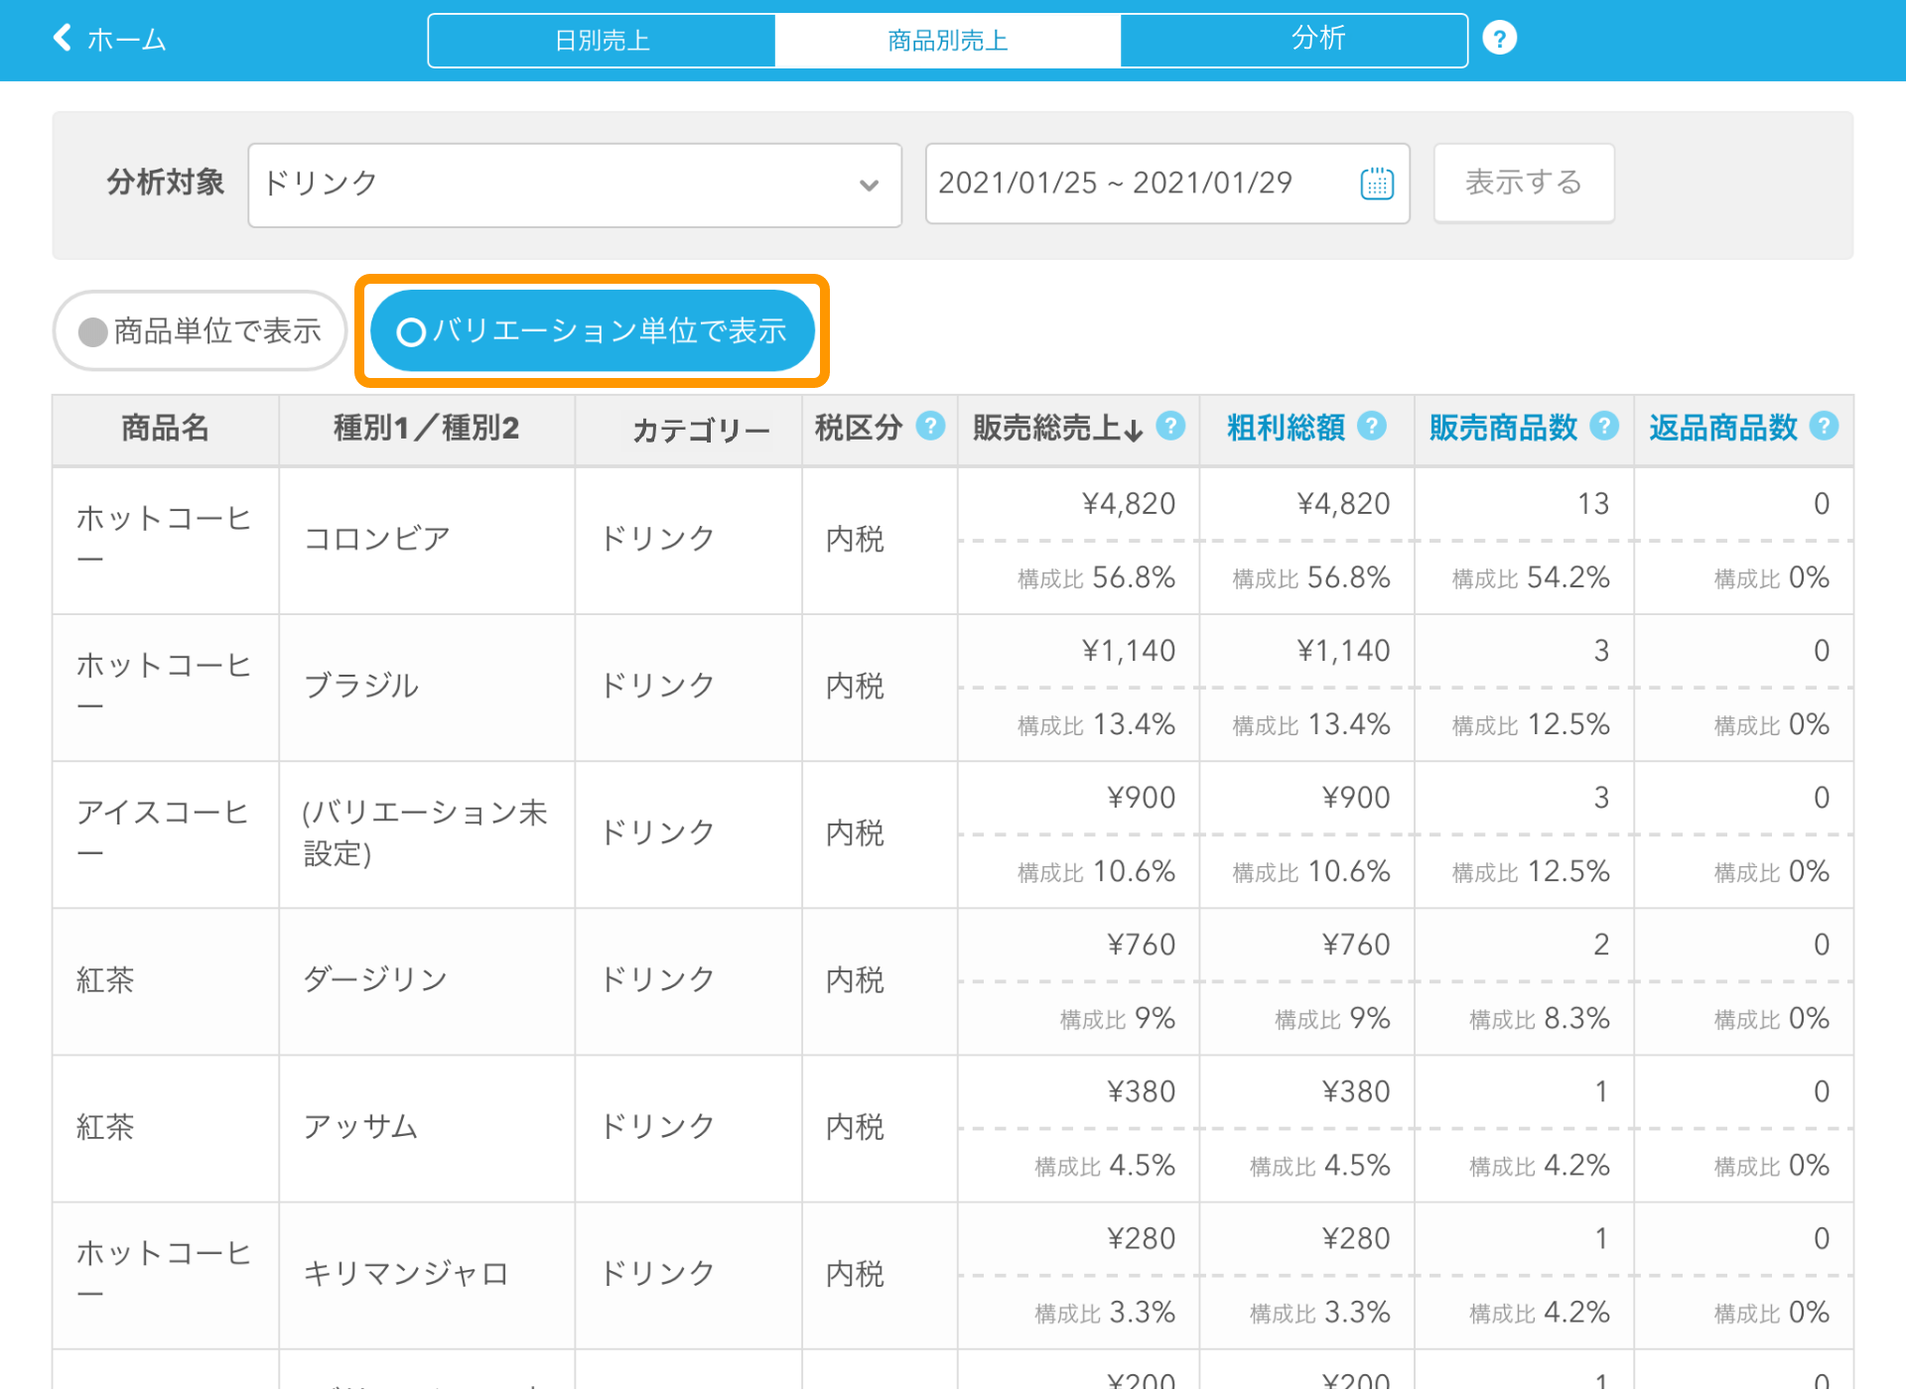This screenshot has width=1906, height=1393.
Task: Click the ¥4,820 販売総売上 value for コロンビア
Action: pyautogui.click(x=1129, y=504)
